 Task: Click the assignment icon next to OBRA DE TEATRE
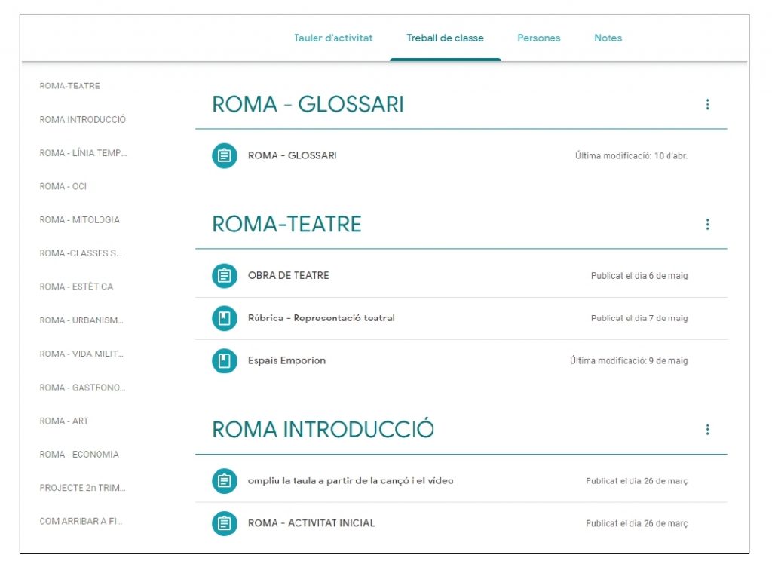pos(224,276)
